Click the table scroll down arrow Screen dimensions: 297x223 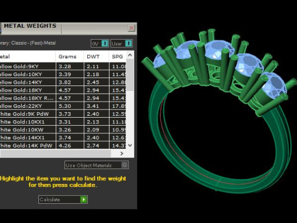[x=130, y=146]
